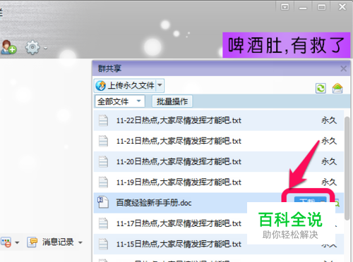Click the open mailbox icon in 群共享 panel
This screenshot has height=262, width=353.
(337, 88)
